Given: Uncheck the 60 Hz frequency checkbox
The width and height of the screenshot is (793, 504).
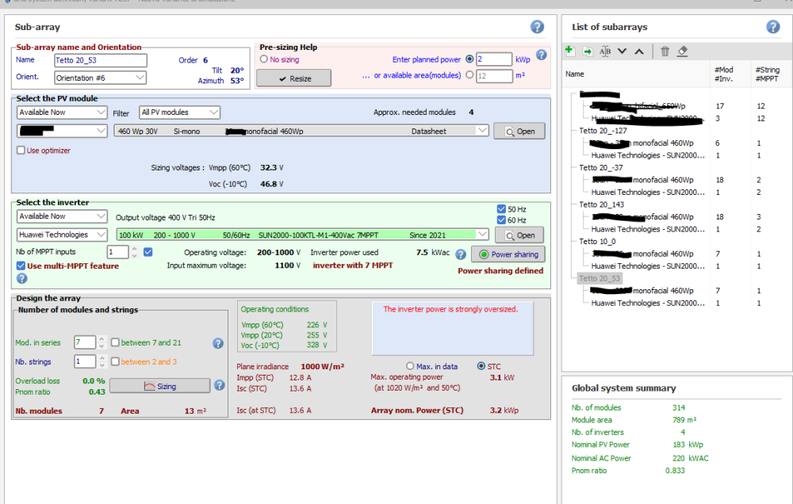Looking at the screenshot, I should 500,220.
